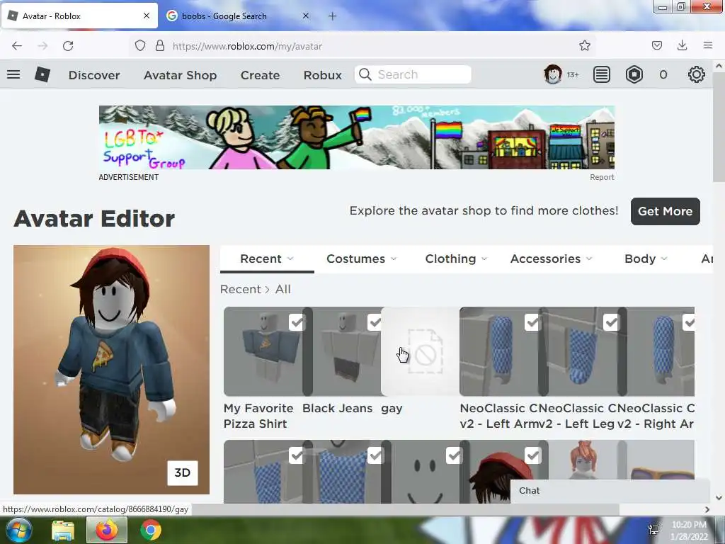Open Create in the top navigation

pyautogui.click(x=260, y=75)
